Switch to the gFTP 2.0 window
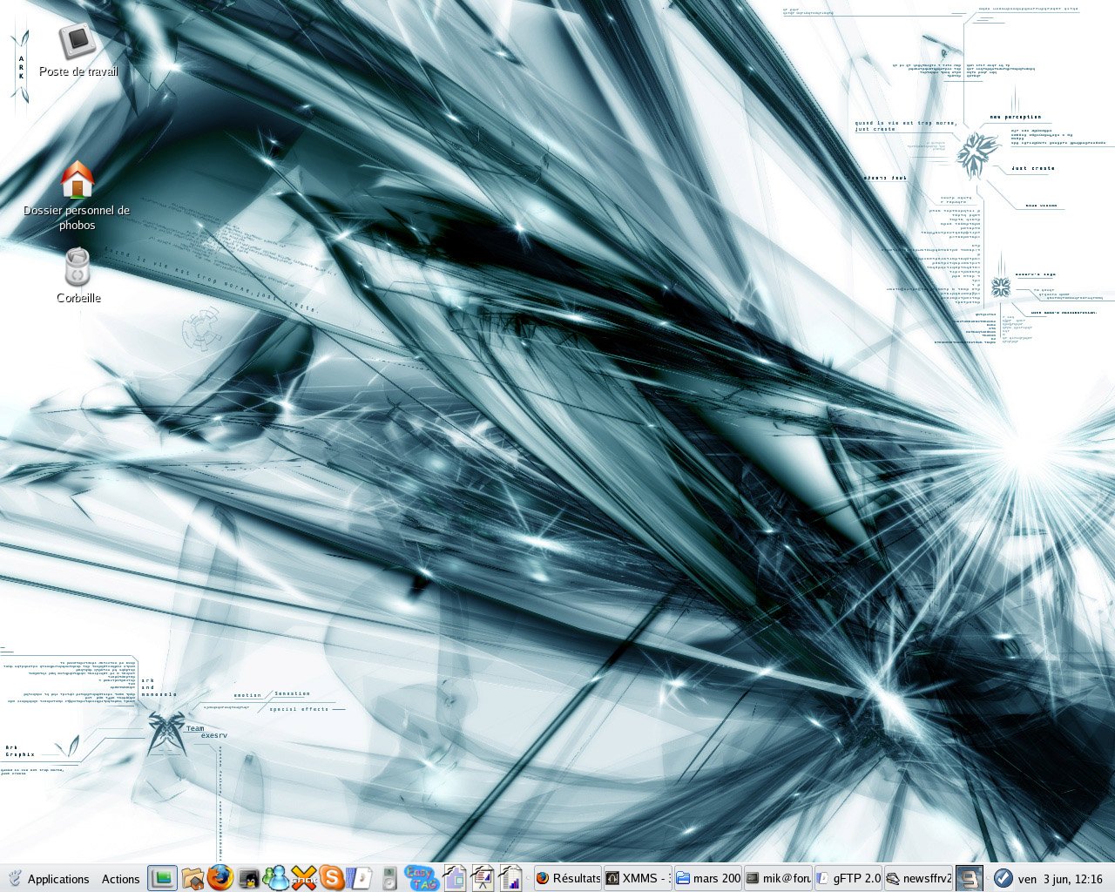The height and width of the screenshot is (892, 1115). [x=848, y=878]
